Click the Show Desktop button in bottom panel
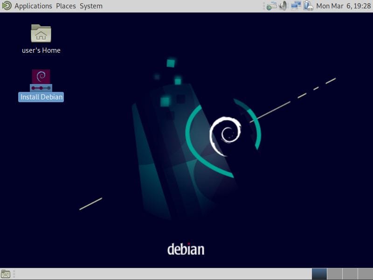 click(6, 274)
